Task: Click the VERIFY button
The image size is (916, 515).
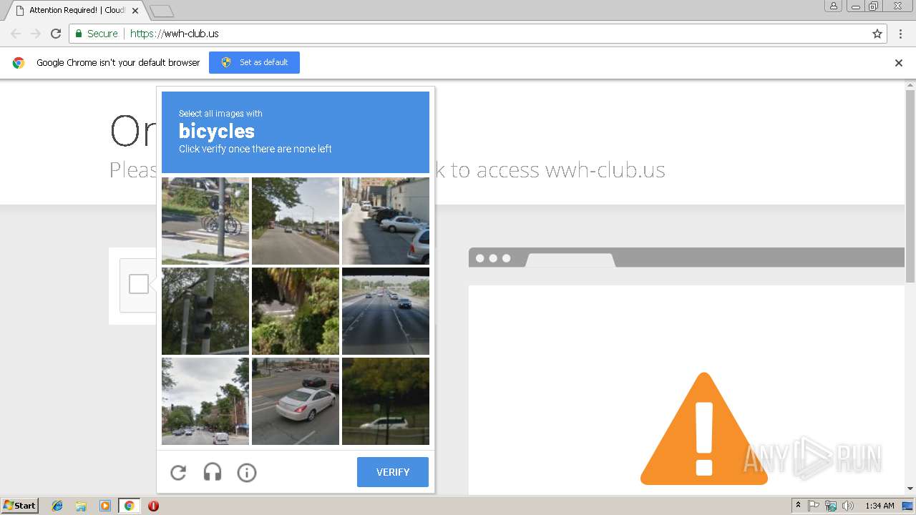Action: tap(393, 472)
